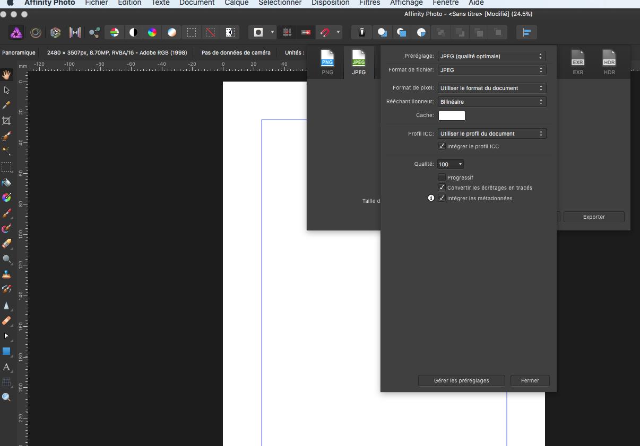Viewport: 640px width, 446px height.
Task: Click the Invert Selection toolbar icon
Action: (x=230, y=32)
